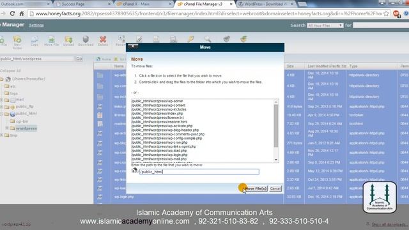
Task: Click the key Change Permissions icon
Action: [190, 39]
